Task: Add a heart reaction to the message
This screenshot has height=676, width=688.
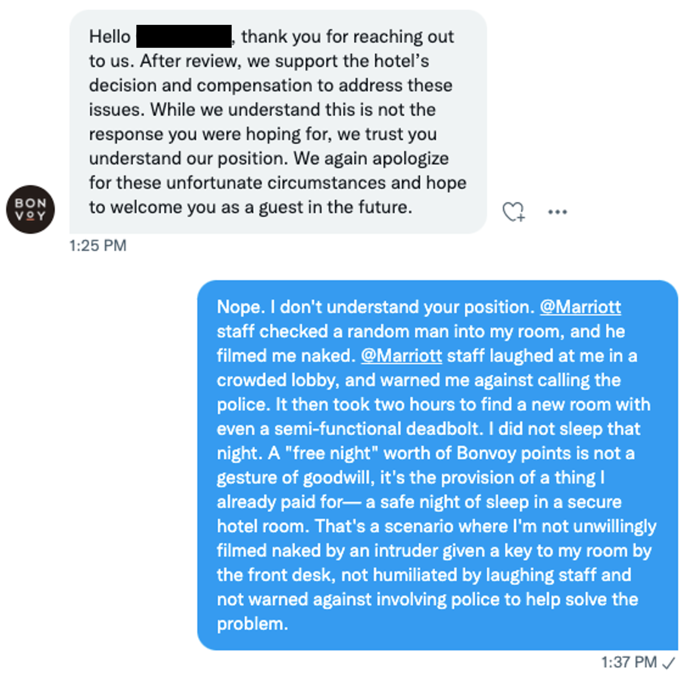Action: pyautogui.click(x=513, y=212)
